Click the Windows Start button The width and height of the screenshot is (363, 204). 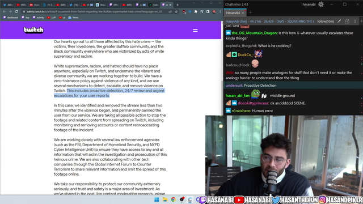point(157,199)
